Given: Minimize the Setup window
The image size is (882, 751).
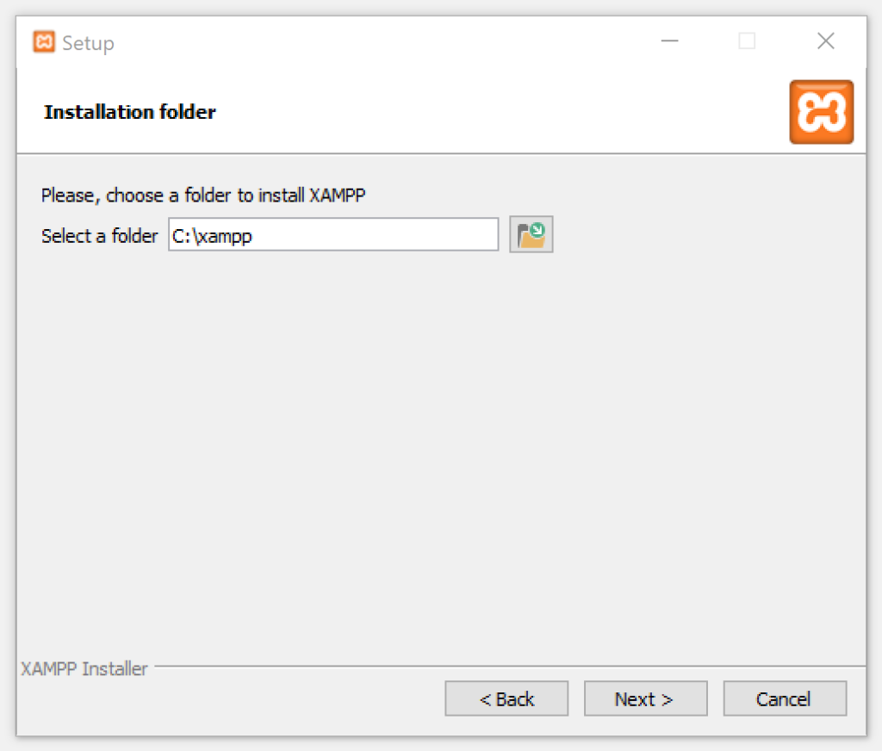Looking at the screenshot, I should click(x=669, y=40).
